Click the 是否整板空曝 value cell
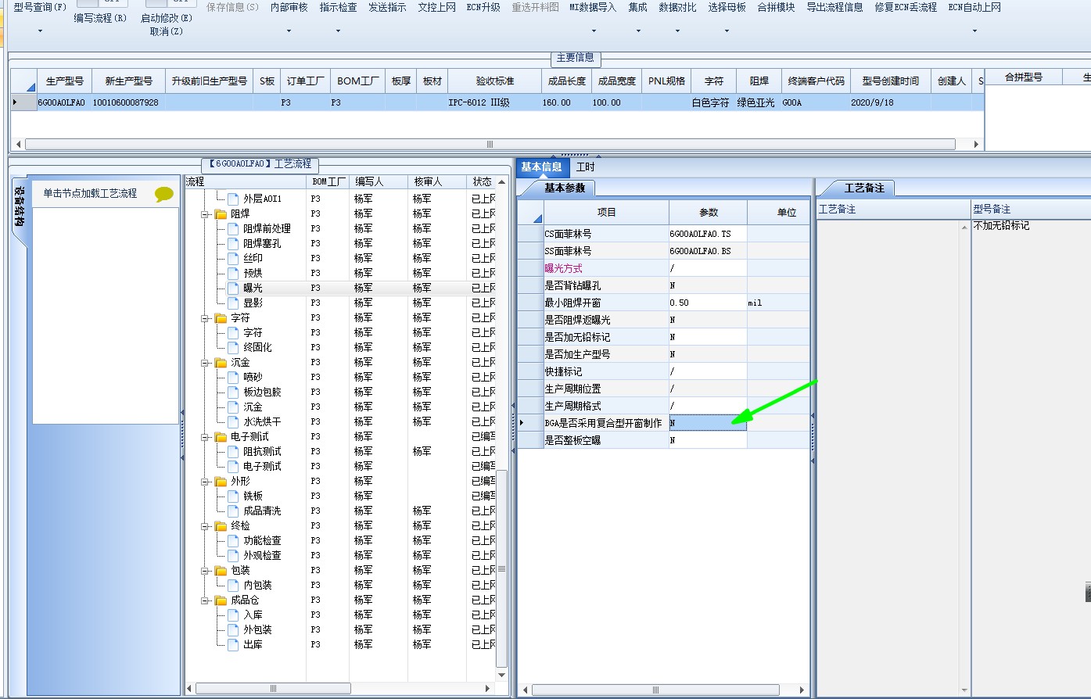 tap(708, 440)
